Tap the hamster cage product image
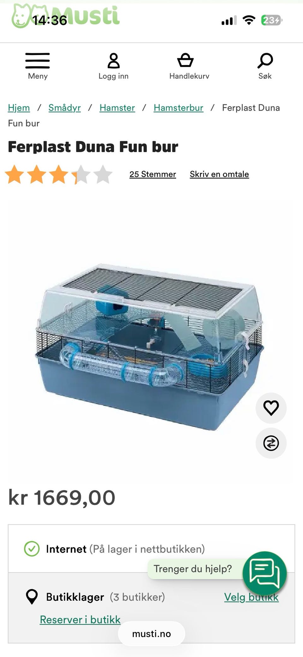This screenshot has width=303, height=657. click(x=150, y=346)
